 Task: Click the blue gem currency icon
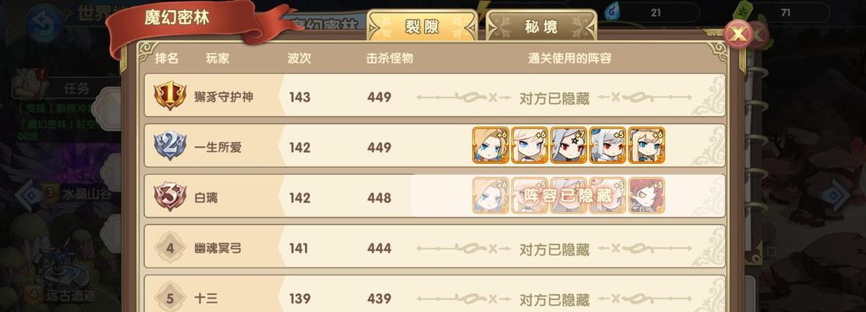pyautogui.click(x=612, y=11)
